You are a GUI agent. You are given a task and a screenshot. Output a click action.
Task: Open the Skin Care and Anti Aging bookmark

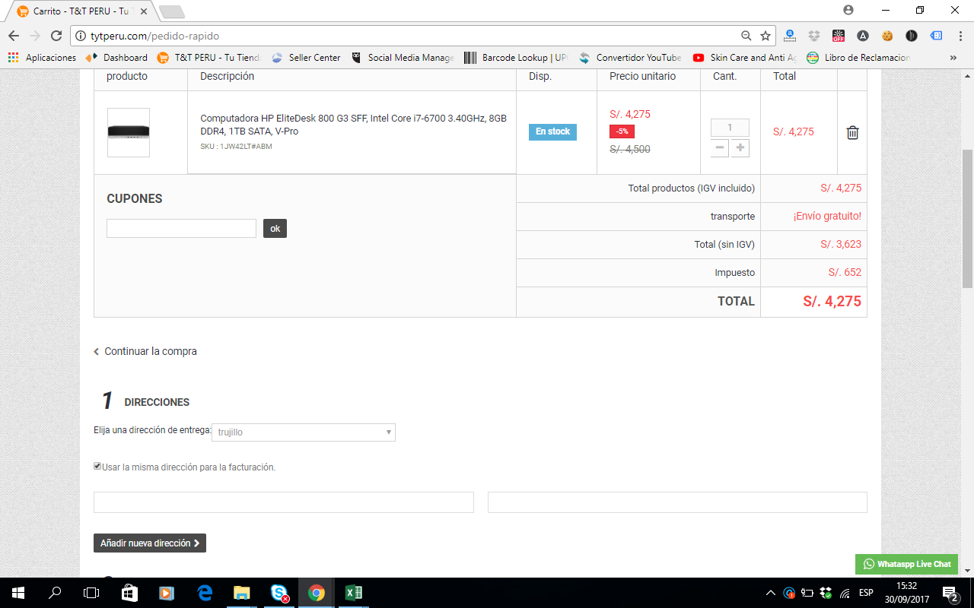(744, 58)
